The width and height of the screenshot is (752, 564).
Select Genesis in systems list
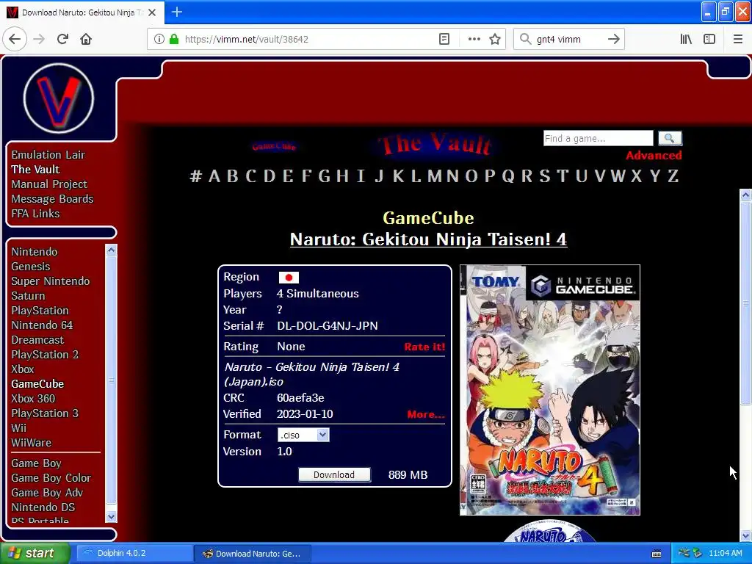coord(31,267)
